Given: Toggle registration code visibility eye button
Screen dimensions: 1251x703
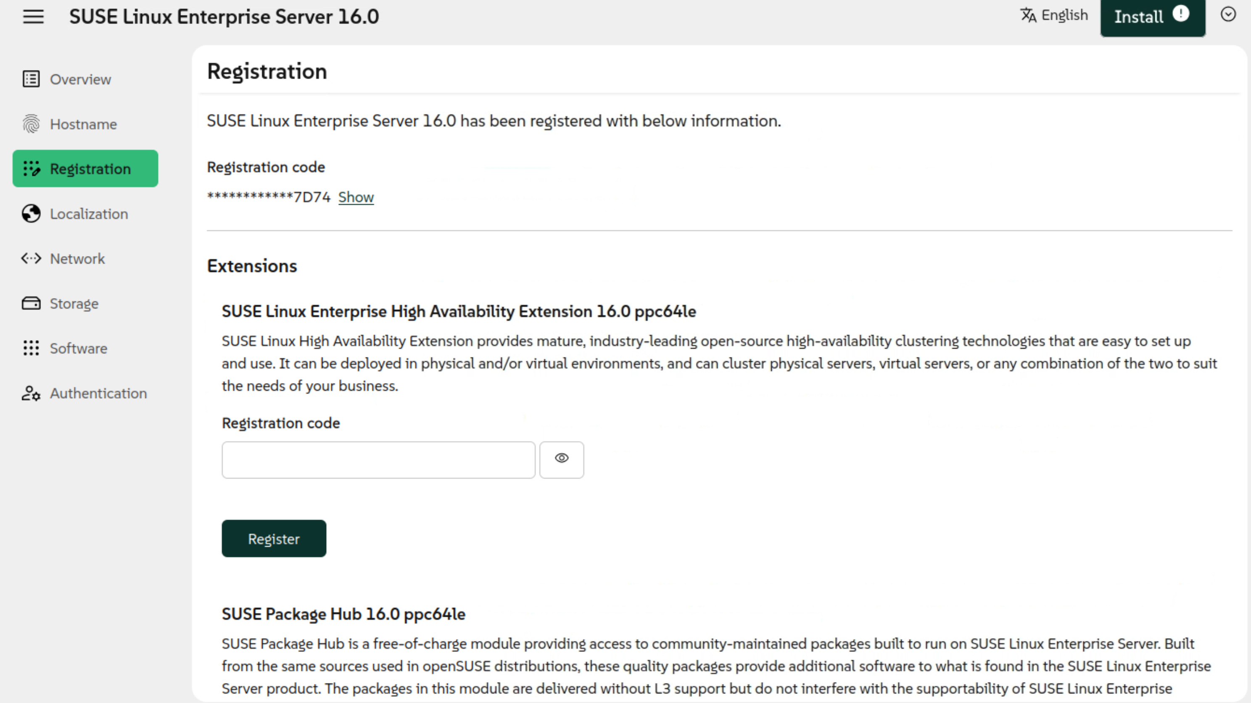Looking at the screenshot, I should click(562, 459).
